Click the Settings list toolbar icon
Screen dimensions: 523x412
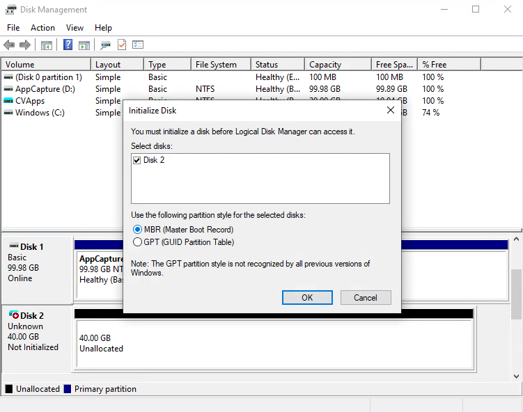coord(138,45)
